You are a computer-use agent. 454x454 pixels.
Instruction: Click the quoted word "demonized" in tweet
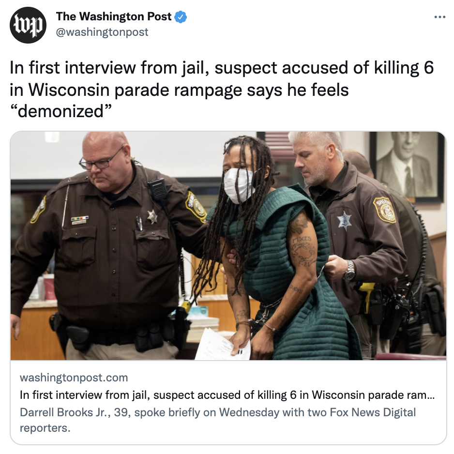61,111
